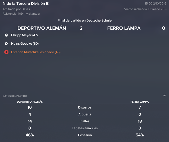Select the Deportivo Alemán team name in scoreline
This screenshot has height=142, width=169.
[x=42, y=28]
